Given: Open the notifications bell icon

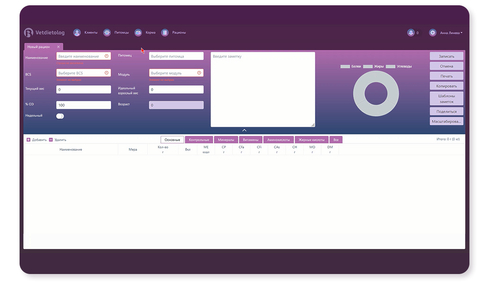Looking at the screenshot, I should pos(411,33).
